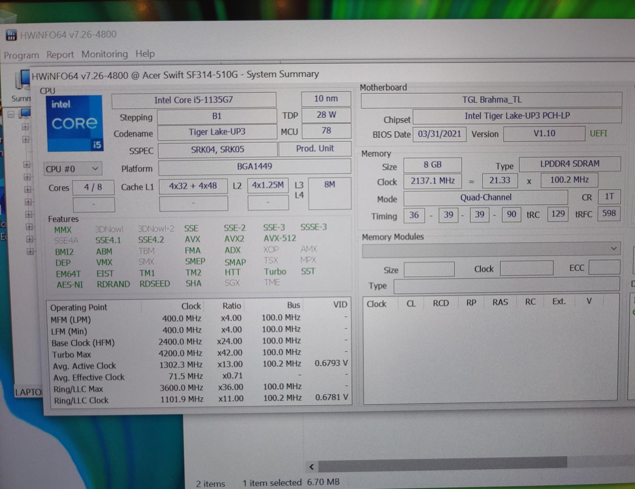The image size is (635, 489).
Task: Open the Help menu
Action: tap(145, 54)
